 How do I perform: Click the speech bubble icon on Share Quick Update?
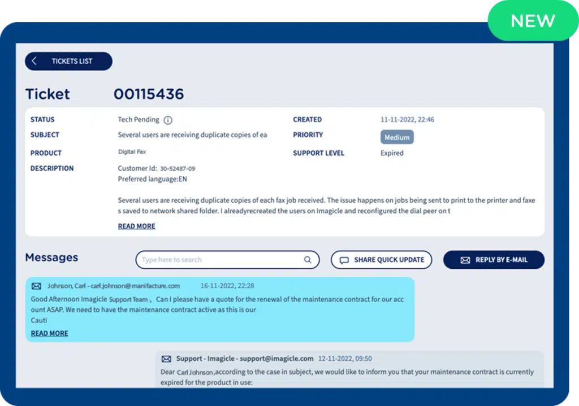344,260
